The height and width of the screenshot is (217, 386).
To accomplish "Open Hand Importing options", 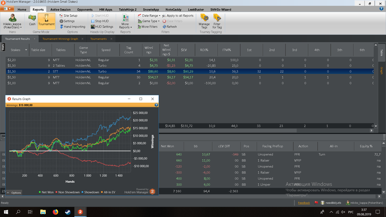I will pyautogui.click(x=72, y=26).
